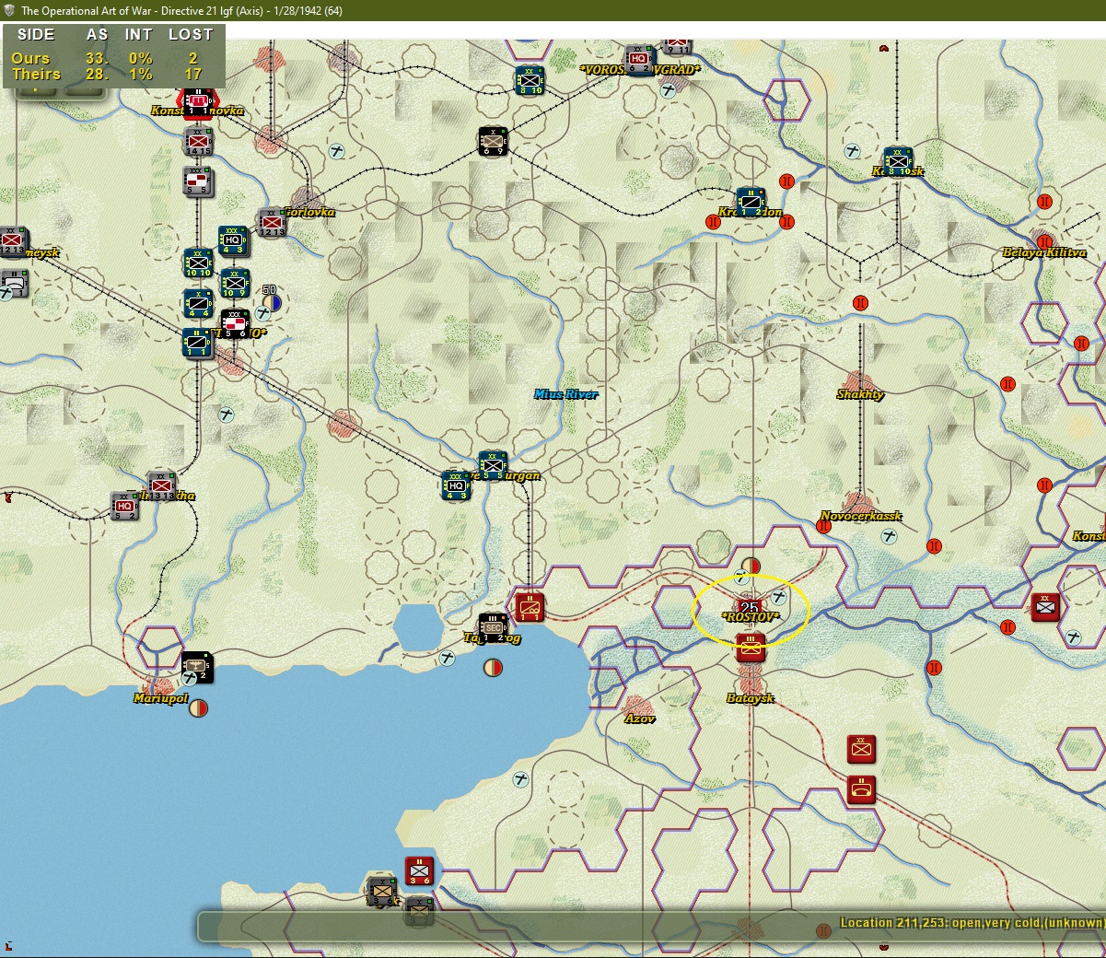This screenshot has height=958, width=1106.
Task: Click the half-red circle marker below Taganrog
Action: pyautogui.click(x=493, y=666)
